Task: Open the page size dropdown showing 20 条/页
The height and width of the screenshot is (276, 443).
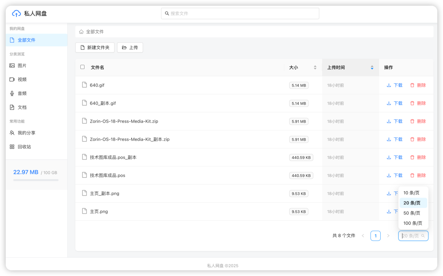Action: coord(413,235)
